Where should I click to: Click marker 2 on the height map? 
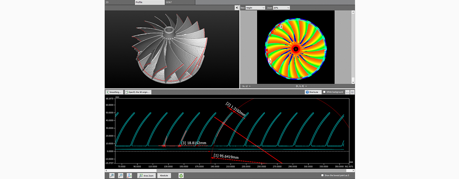270,62
